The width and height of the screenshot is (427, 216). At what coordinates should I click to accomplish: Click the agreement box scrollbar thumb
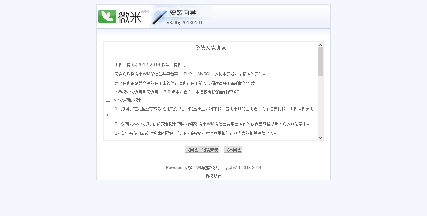pos(321,62)
